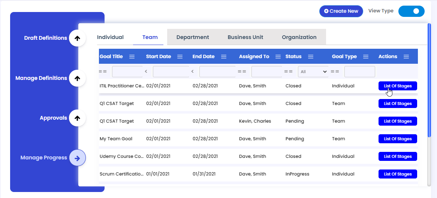437x198 pixels.
Task: Open the Status column menu icon
Action: pyautogui.click(x=311, y=57)
